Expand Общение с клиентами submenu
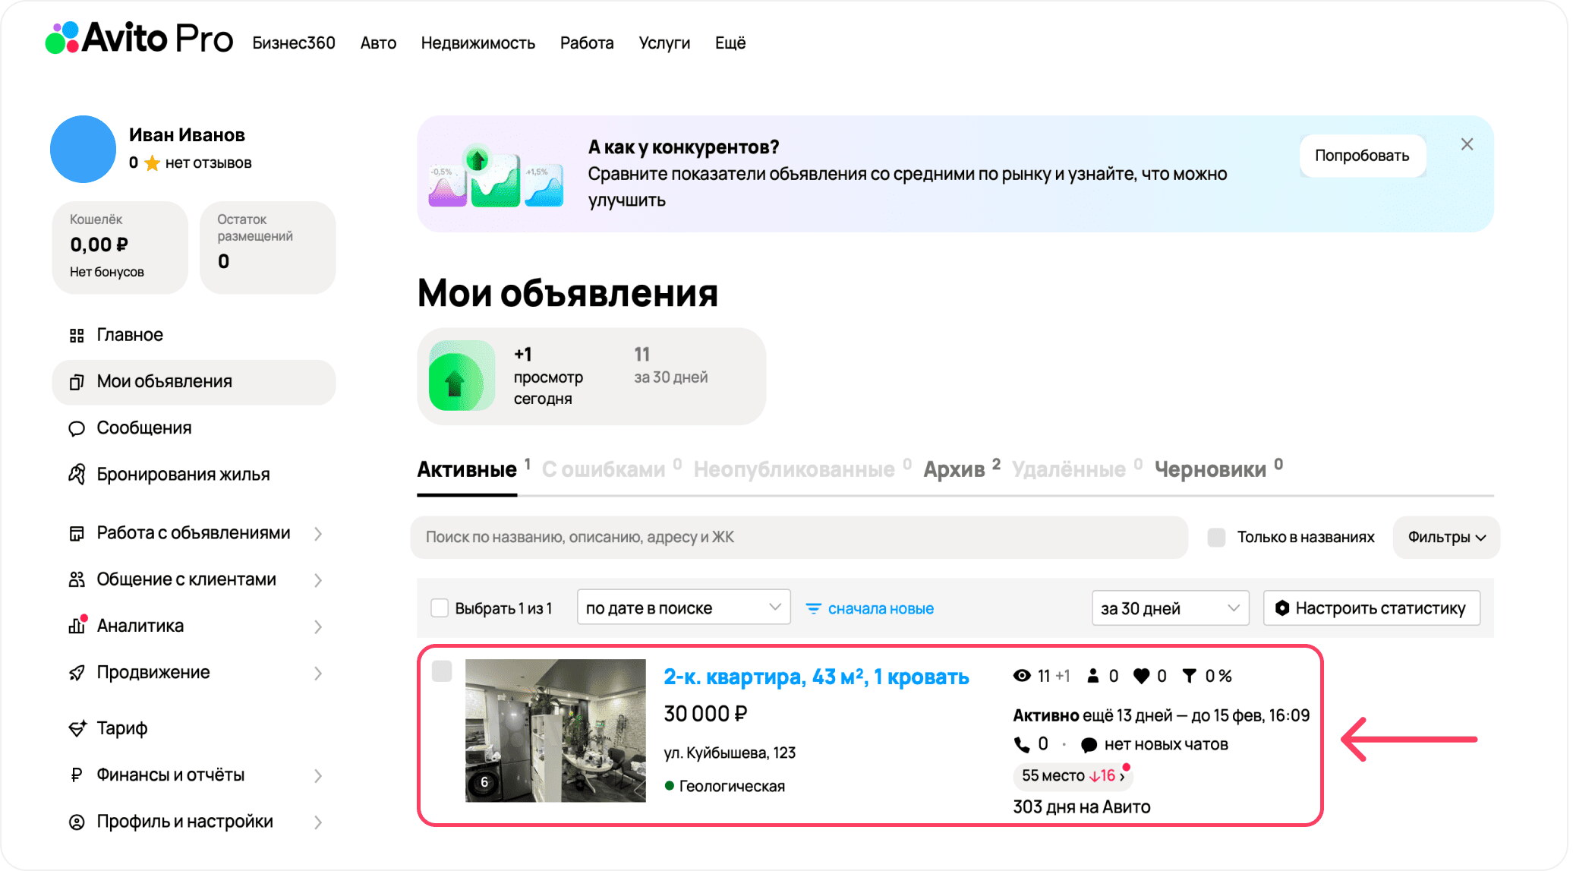This screenshot has width=1573, height=871. pos(318,580)
